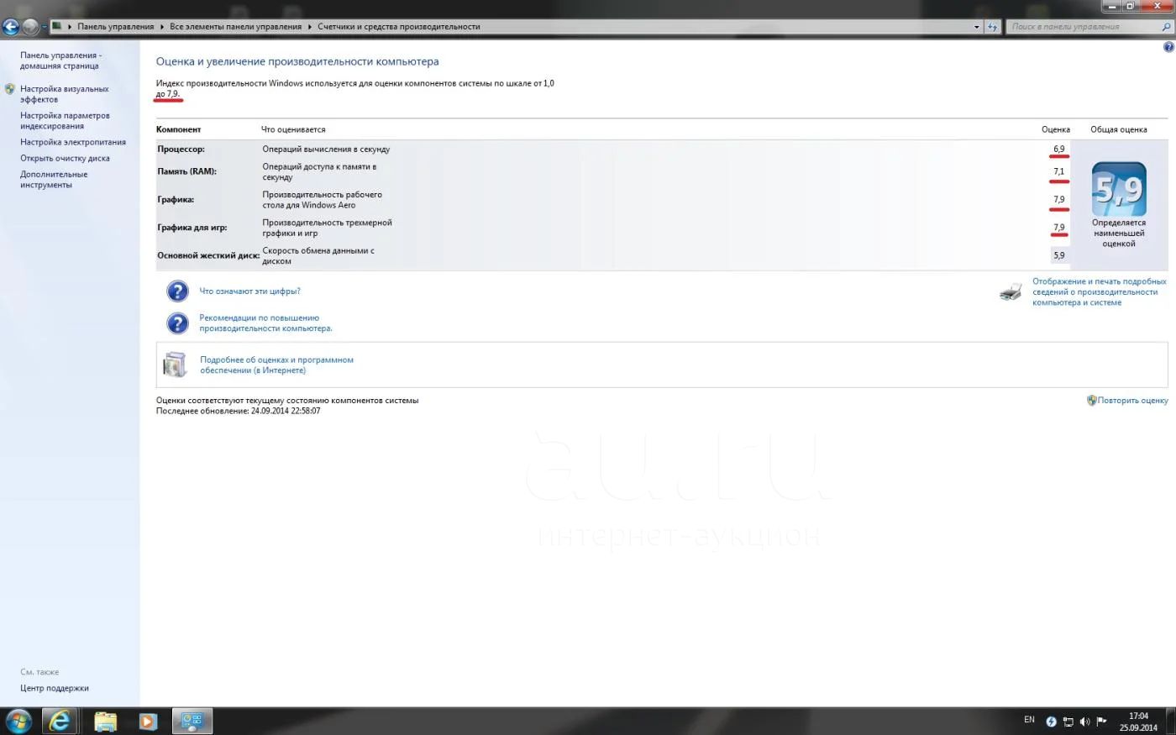
Task: Open the recent pages dropdown beside Forward arrow
Action: pyautogui.click(x=44, y=27)
